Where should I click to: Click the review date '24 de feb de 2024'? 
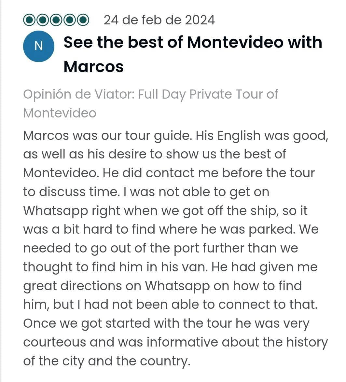coord(159,20)
